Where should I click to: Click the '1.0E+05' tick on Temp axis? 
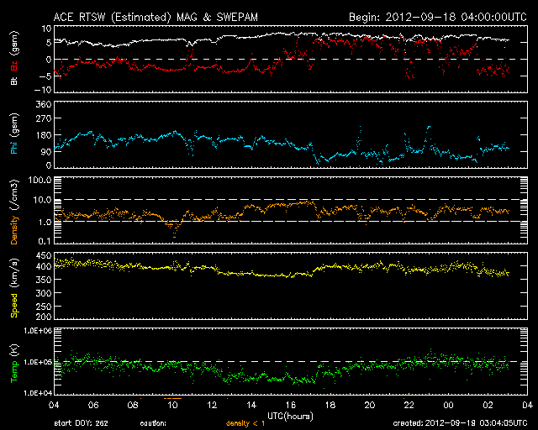click(x=38, y=362)
